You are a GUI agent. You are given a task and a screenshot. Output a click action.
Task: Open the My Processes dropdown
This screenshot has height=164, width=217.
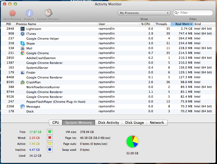tap(144, 13)
